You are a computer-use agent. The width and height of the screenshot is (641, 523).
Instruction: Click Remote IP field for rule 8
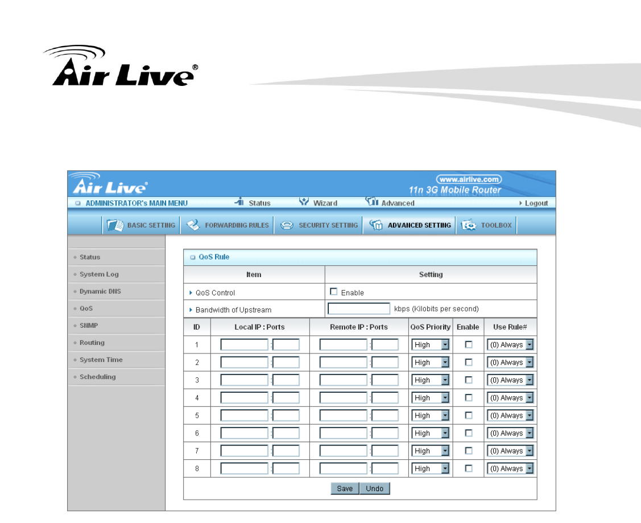(x=343, y=468)
